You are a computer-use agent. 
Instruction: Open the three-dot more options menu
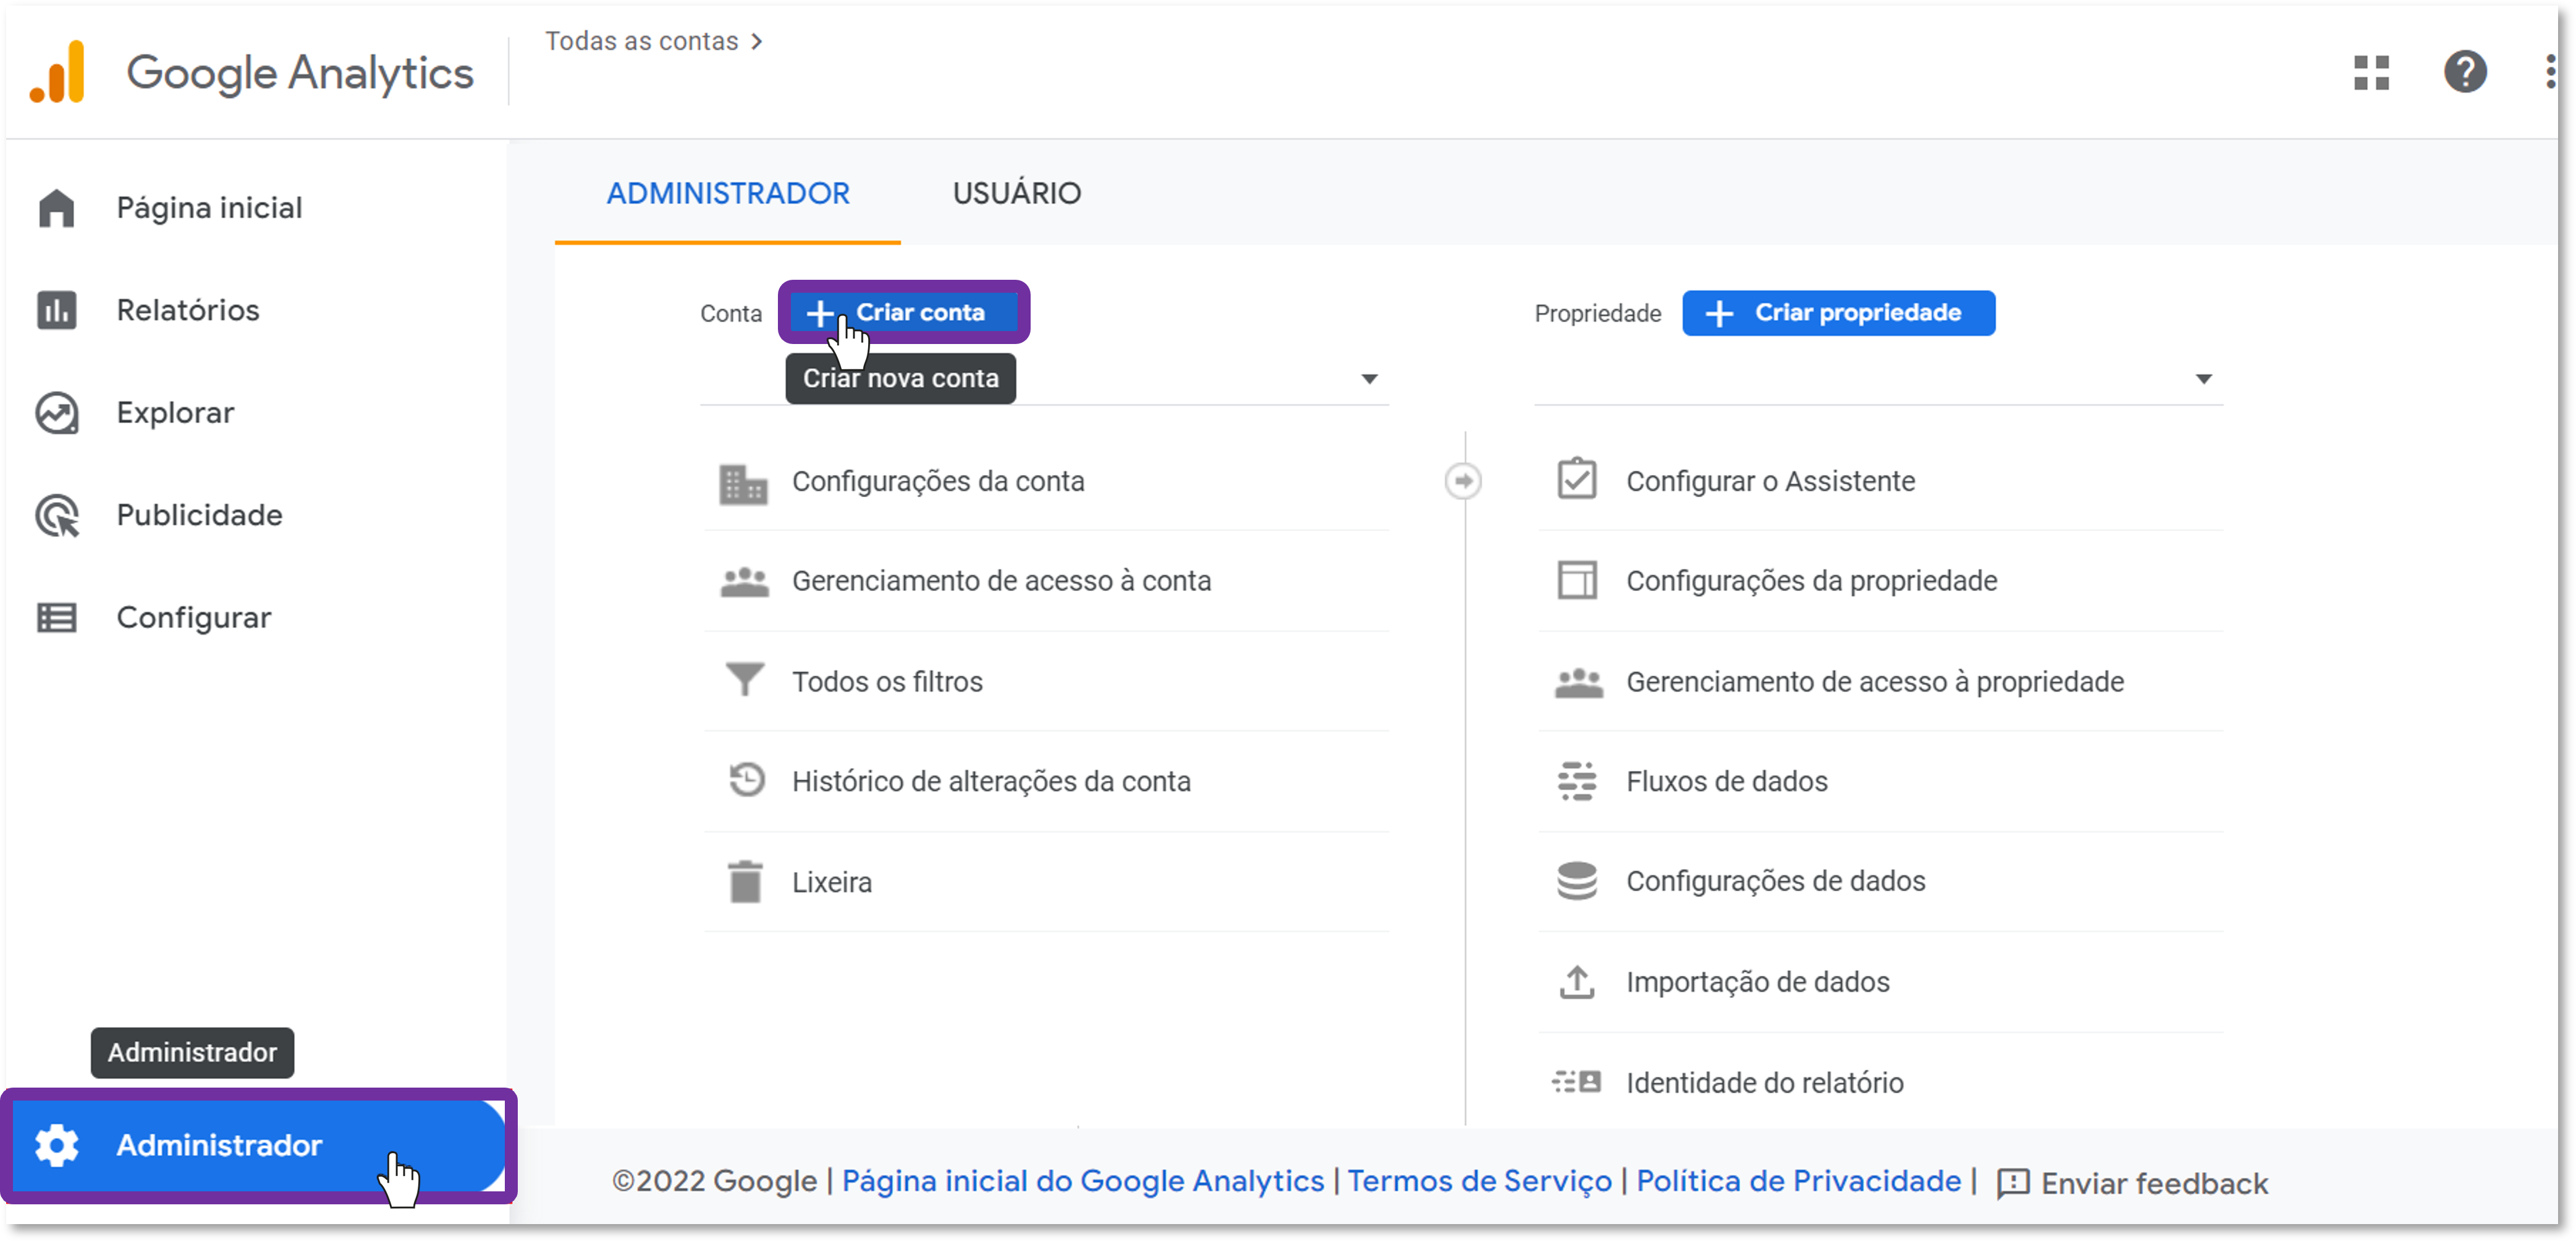tap(2550, 72)
